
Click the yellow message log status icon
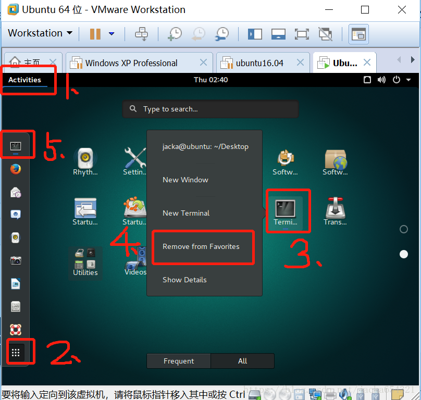click(398, 395)
